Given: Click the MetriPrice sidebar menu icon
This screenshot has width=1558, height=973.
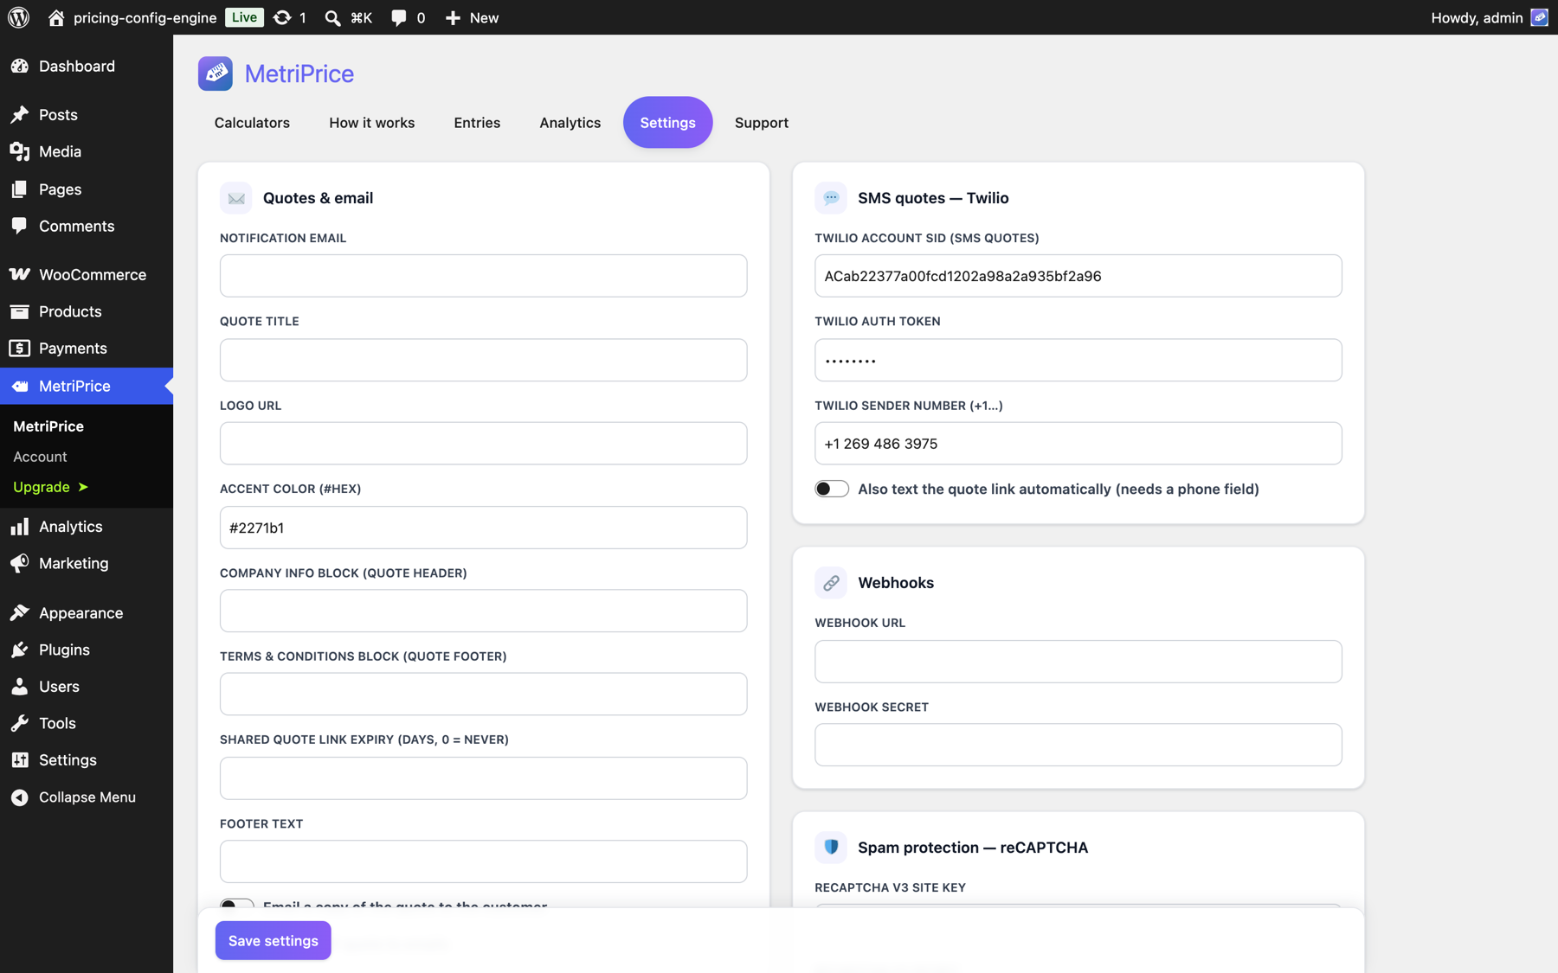Looking at the screenshot, I should (20, 386).
